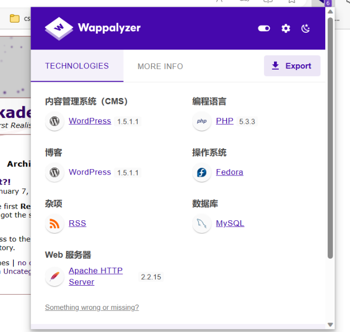
Task: Open Wappalyzer settings gear
Action: click(x=286, y=28)
